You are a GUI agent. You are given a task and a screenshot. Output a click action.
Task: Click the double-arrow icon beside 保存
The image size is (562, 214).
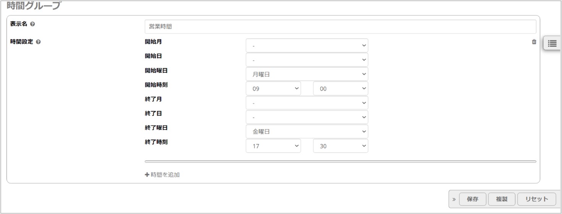pos(454,199)
